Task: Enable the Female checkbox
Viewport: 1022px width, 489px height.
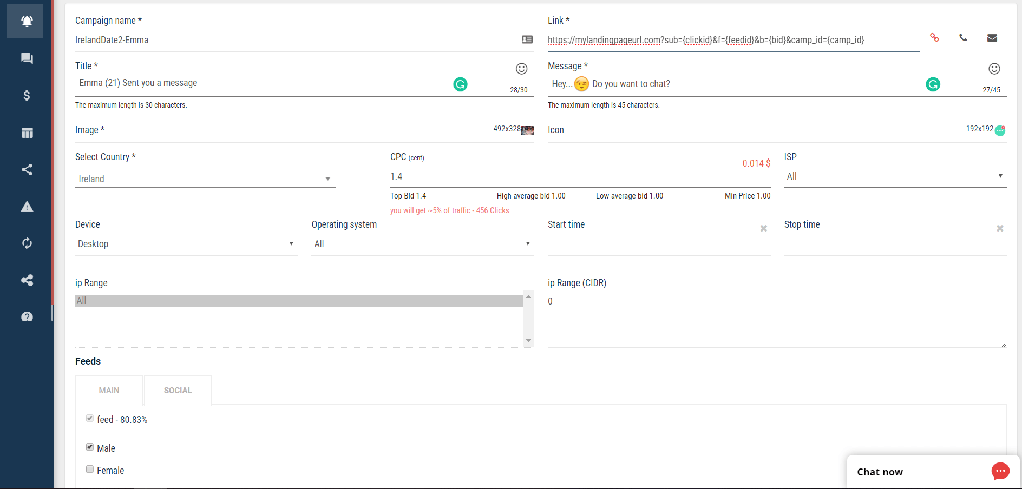Action: tap(90, 469)
